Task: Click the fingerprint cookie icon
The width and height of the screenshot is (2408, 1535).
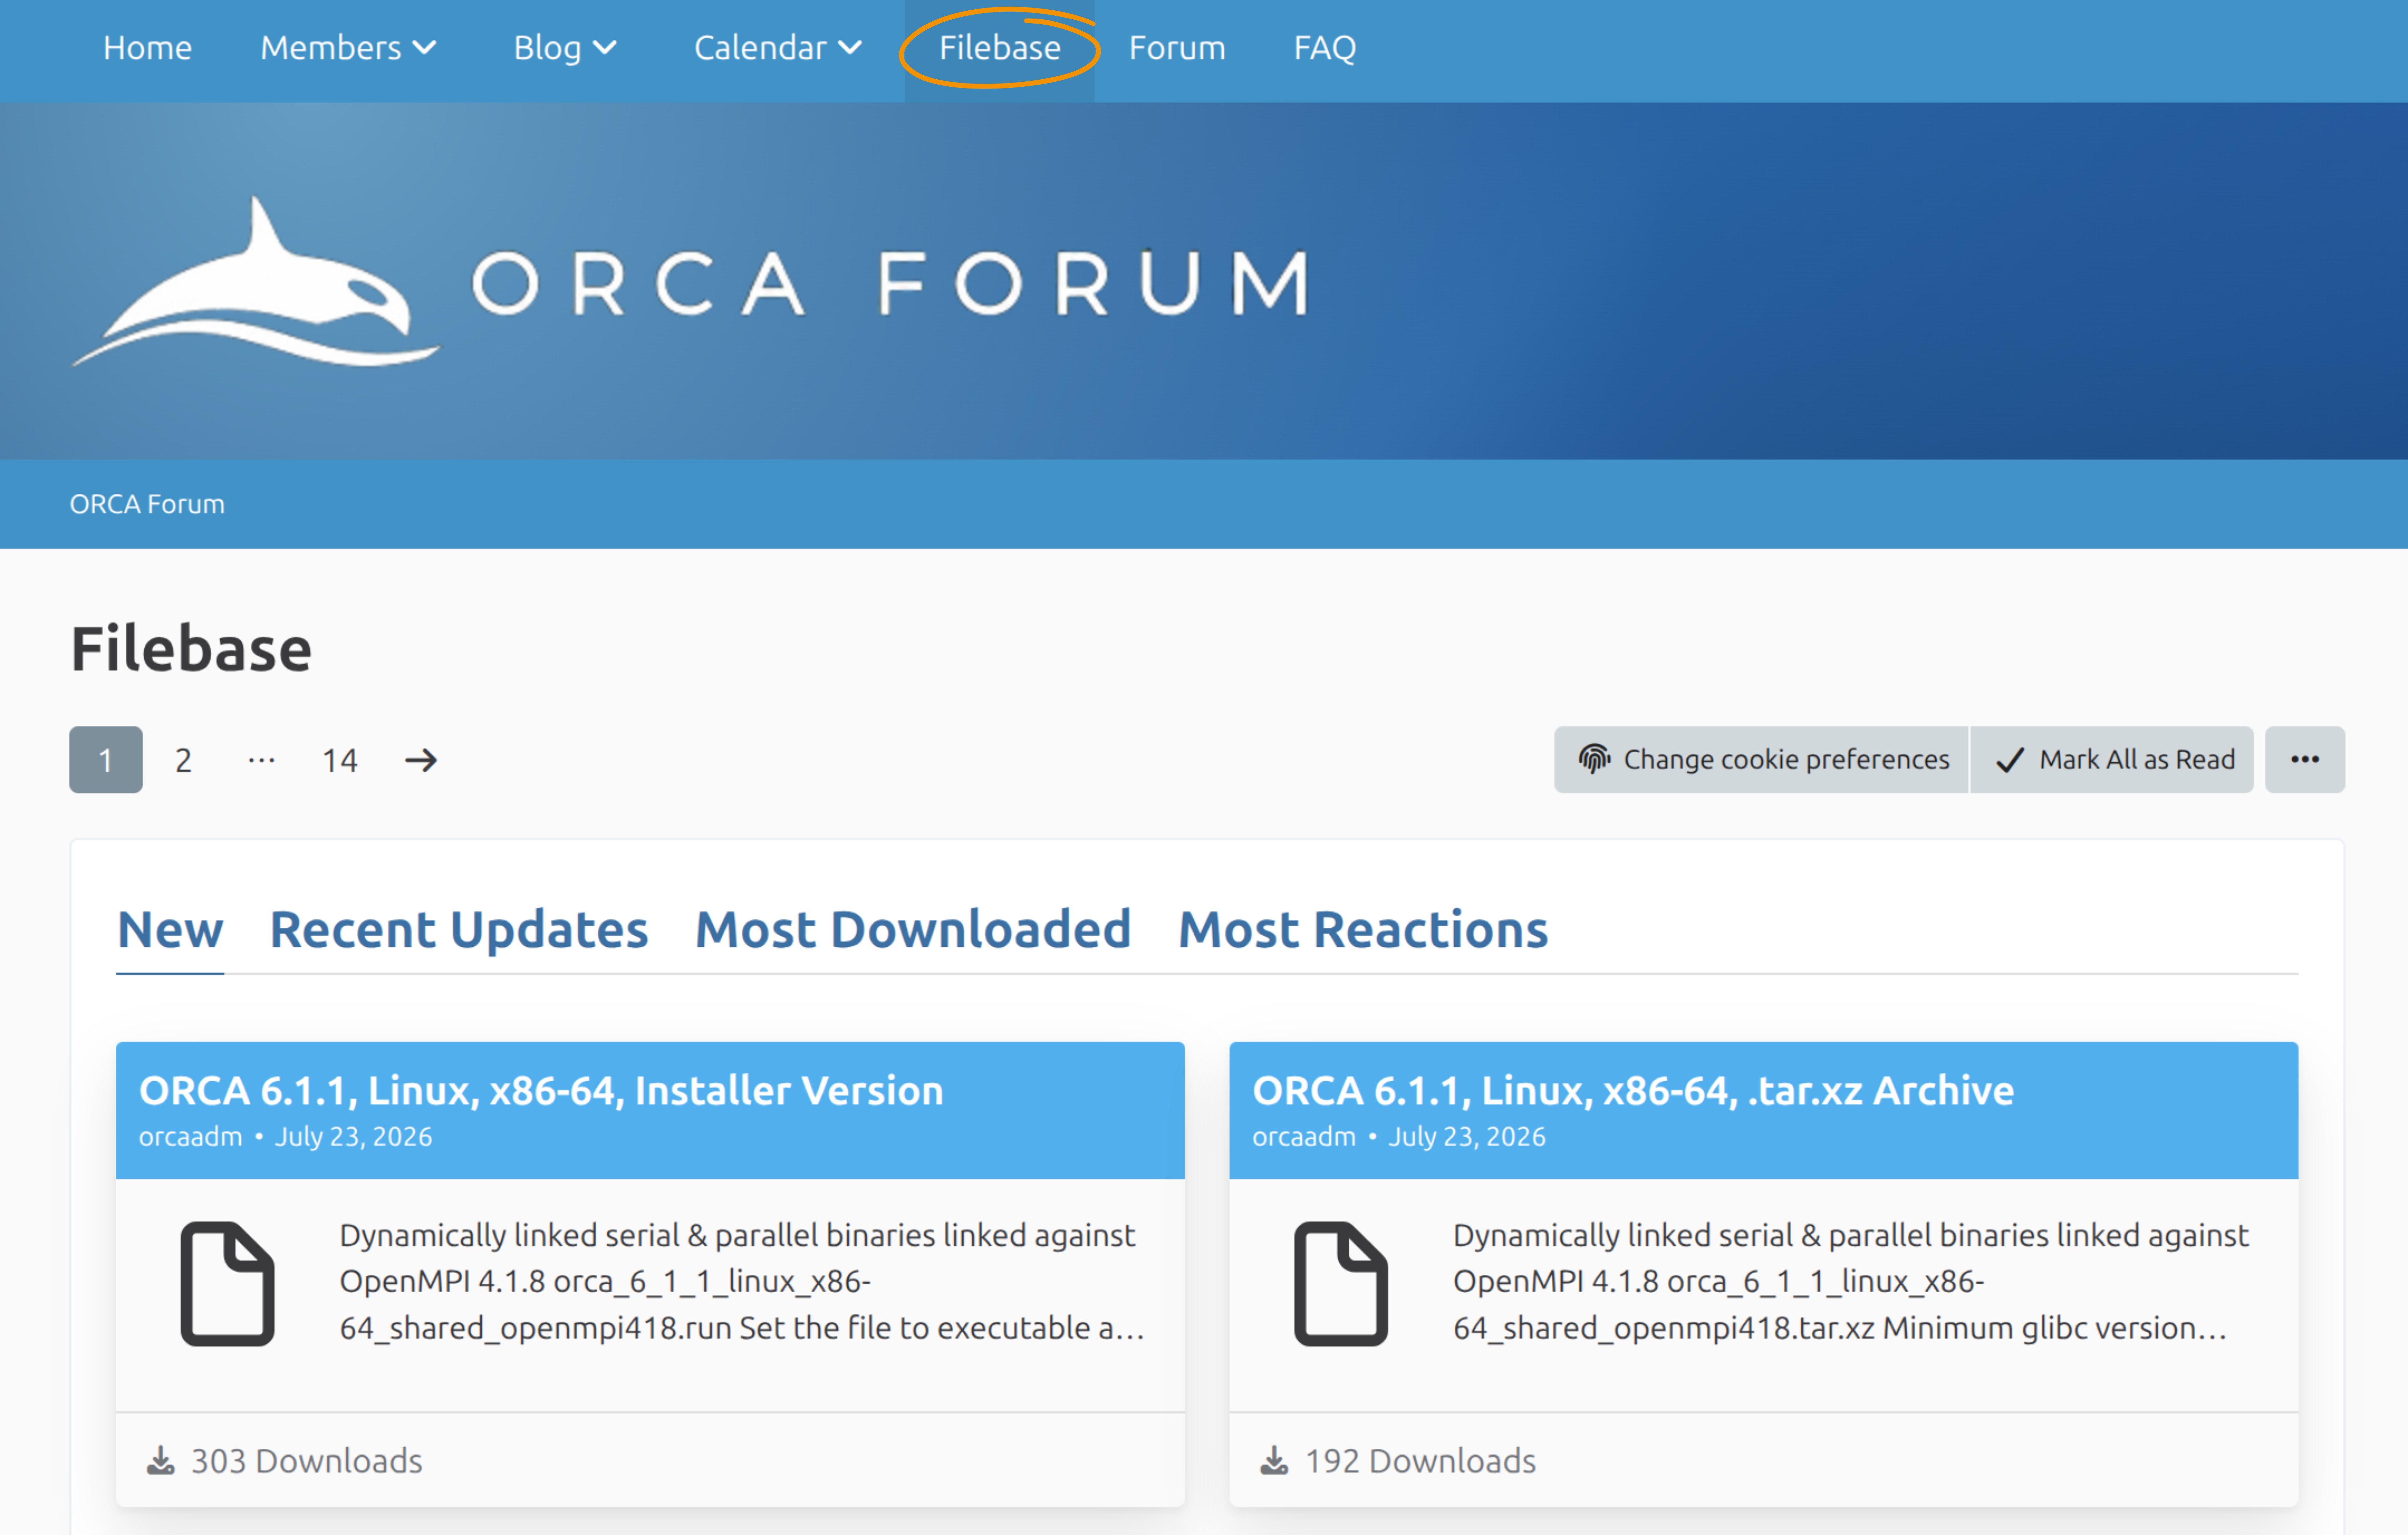Action: point(1594,759)
